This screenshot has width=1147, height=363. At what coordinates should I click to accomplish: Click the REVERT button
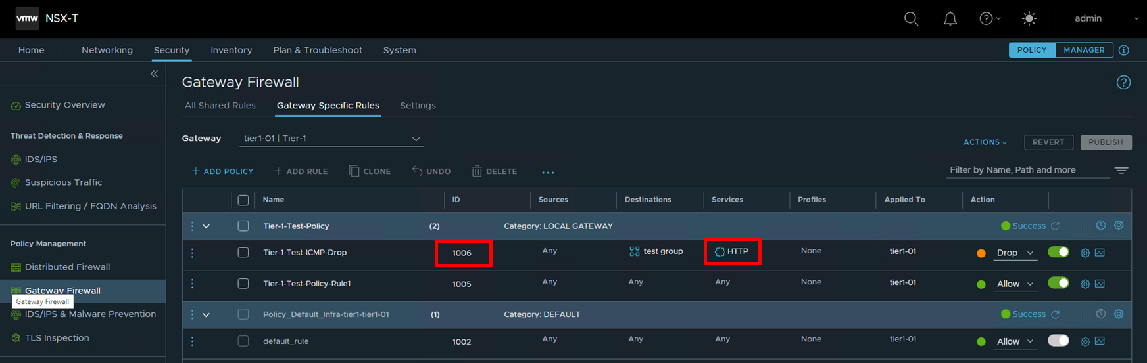click(1048, 142)
